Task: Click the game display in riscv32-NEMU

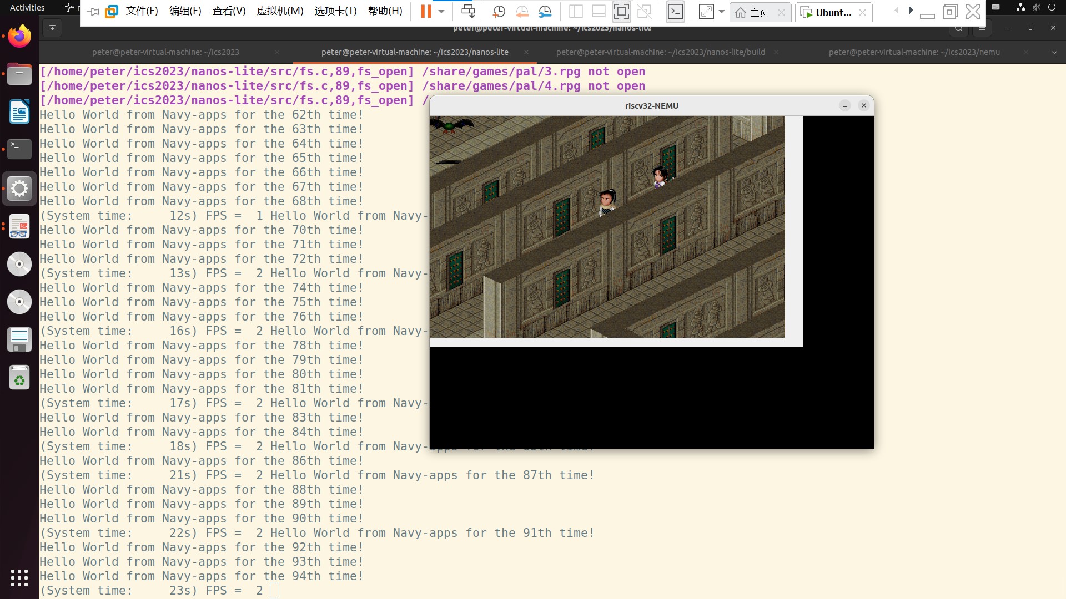Action: click(607, 226)
